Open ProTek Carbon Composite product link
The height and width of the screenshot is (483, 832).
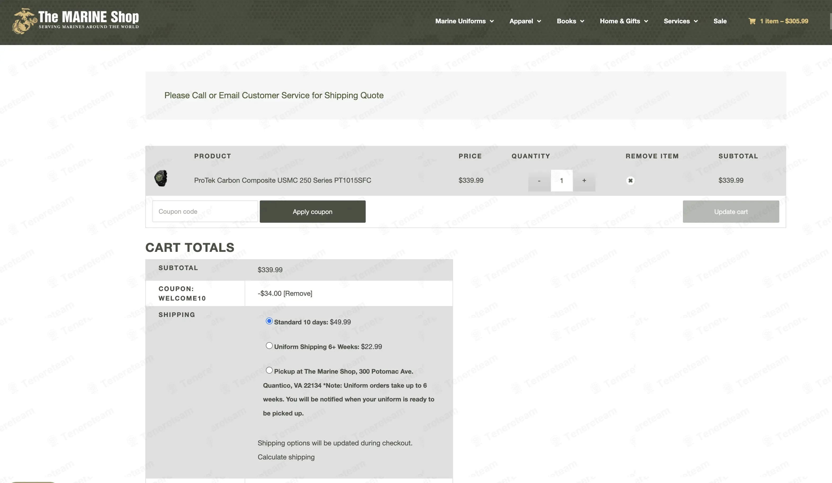pyautogui.click(x=283, y=180)
